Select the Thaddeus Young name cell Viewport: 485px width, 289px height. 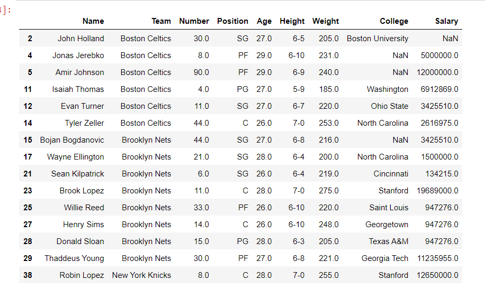pyautogui.click(x=74, y=258)
